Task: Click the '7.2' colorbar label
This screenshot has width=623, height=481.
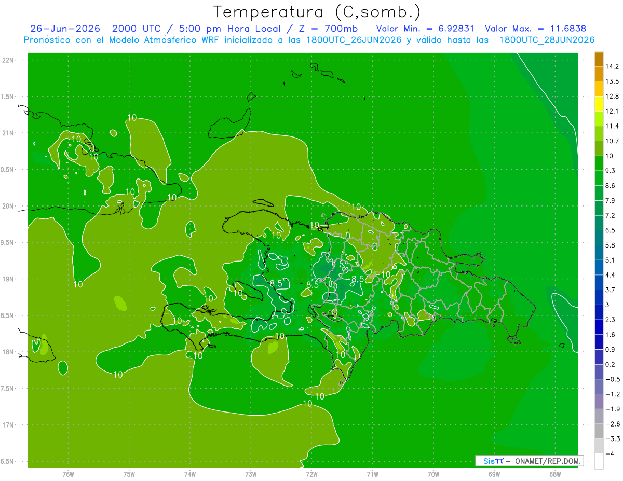Action: (611, 215)
